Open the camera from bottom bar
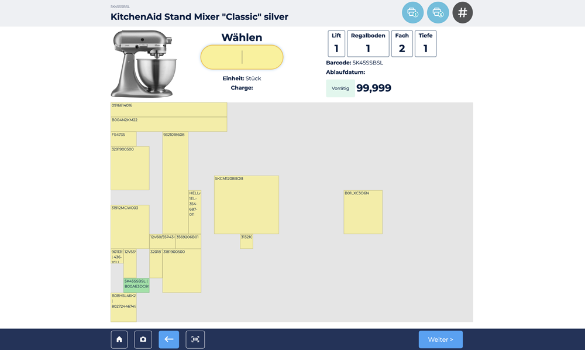This screenshot has width=585, height=350. pos(143,339)
